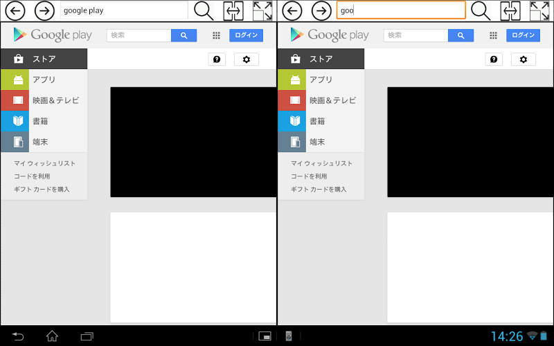Click the 検索 search box in right pane
The image size is (554, 346).
click(x=416, y=35)
